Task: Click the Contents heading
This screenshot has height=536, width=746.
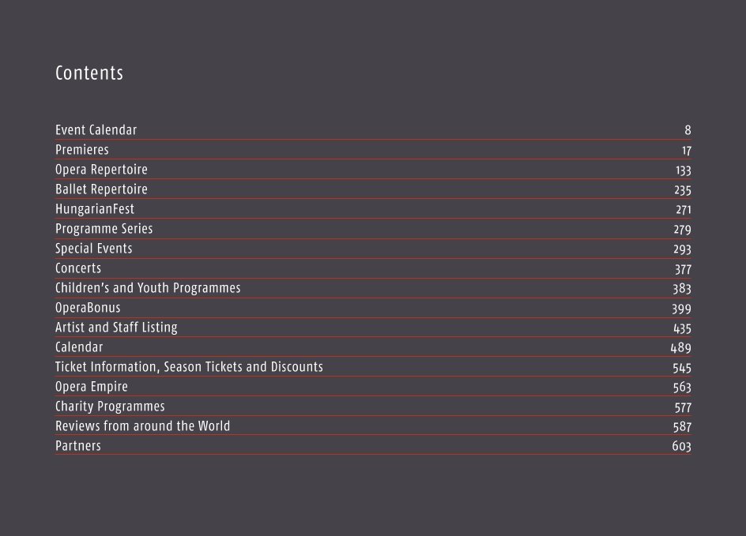Action: (x=89, y=73)
